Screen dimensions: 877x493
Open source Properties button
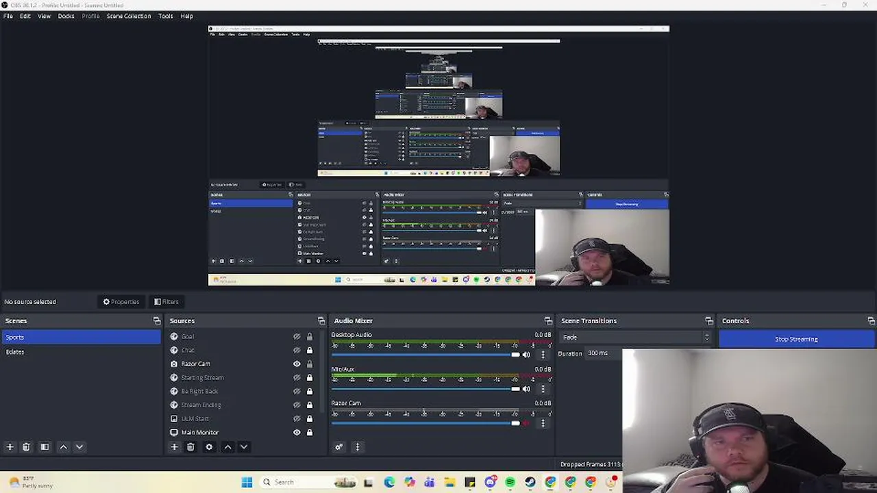(x=121, y=301)
